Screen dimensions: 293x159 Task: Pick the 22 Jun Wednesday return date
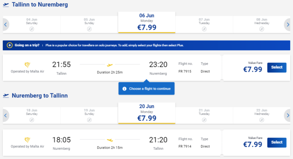[x=261, y=115]
